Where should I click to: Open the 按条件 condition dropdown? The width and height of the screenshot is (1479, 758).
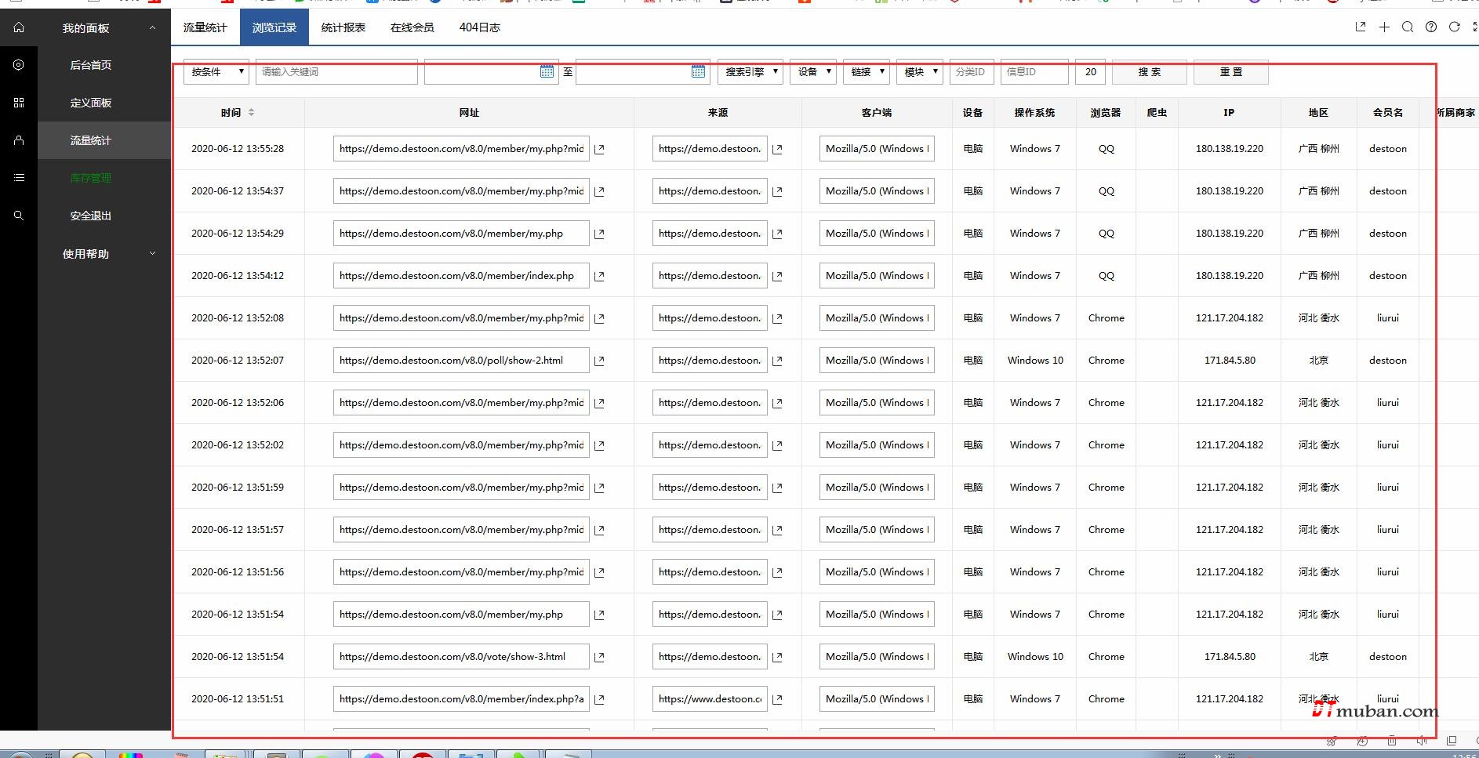point(216,72)
